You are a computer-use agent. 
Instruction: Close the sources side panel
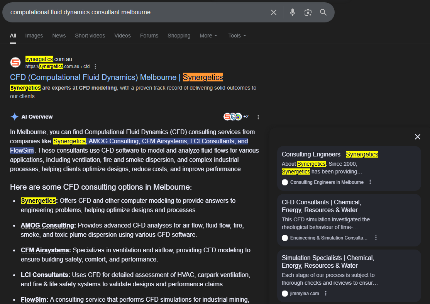[417, 137]
